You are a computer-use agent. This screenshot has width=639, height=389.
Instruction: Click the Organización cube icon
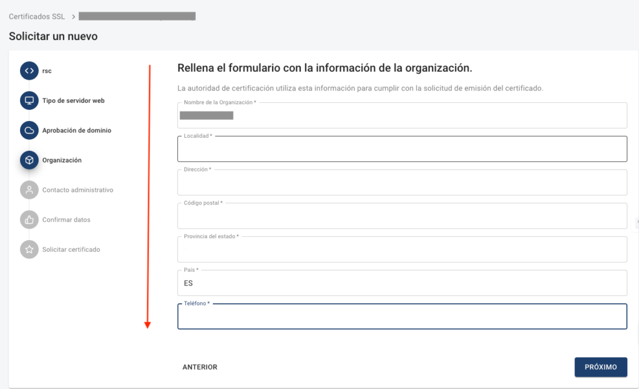coord(29,160)
